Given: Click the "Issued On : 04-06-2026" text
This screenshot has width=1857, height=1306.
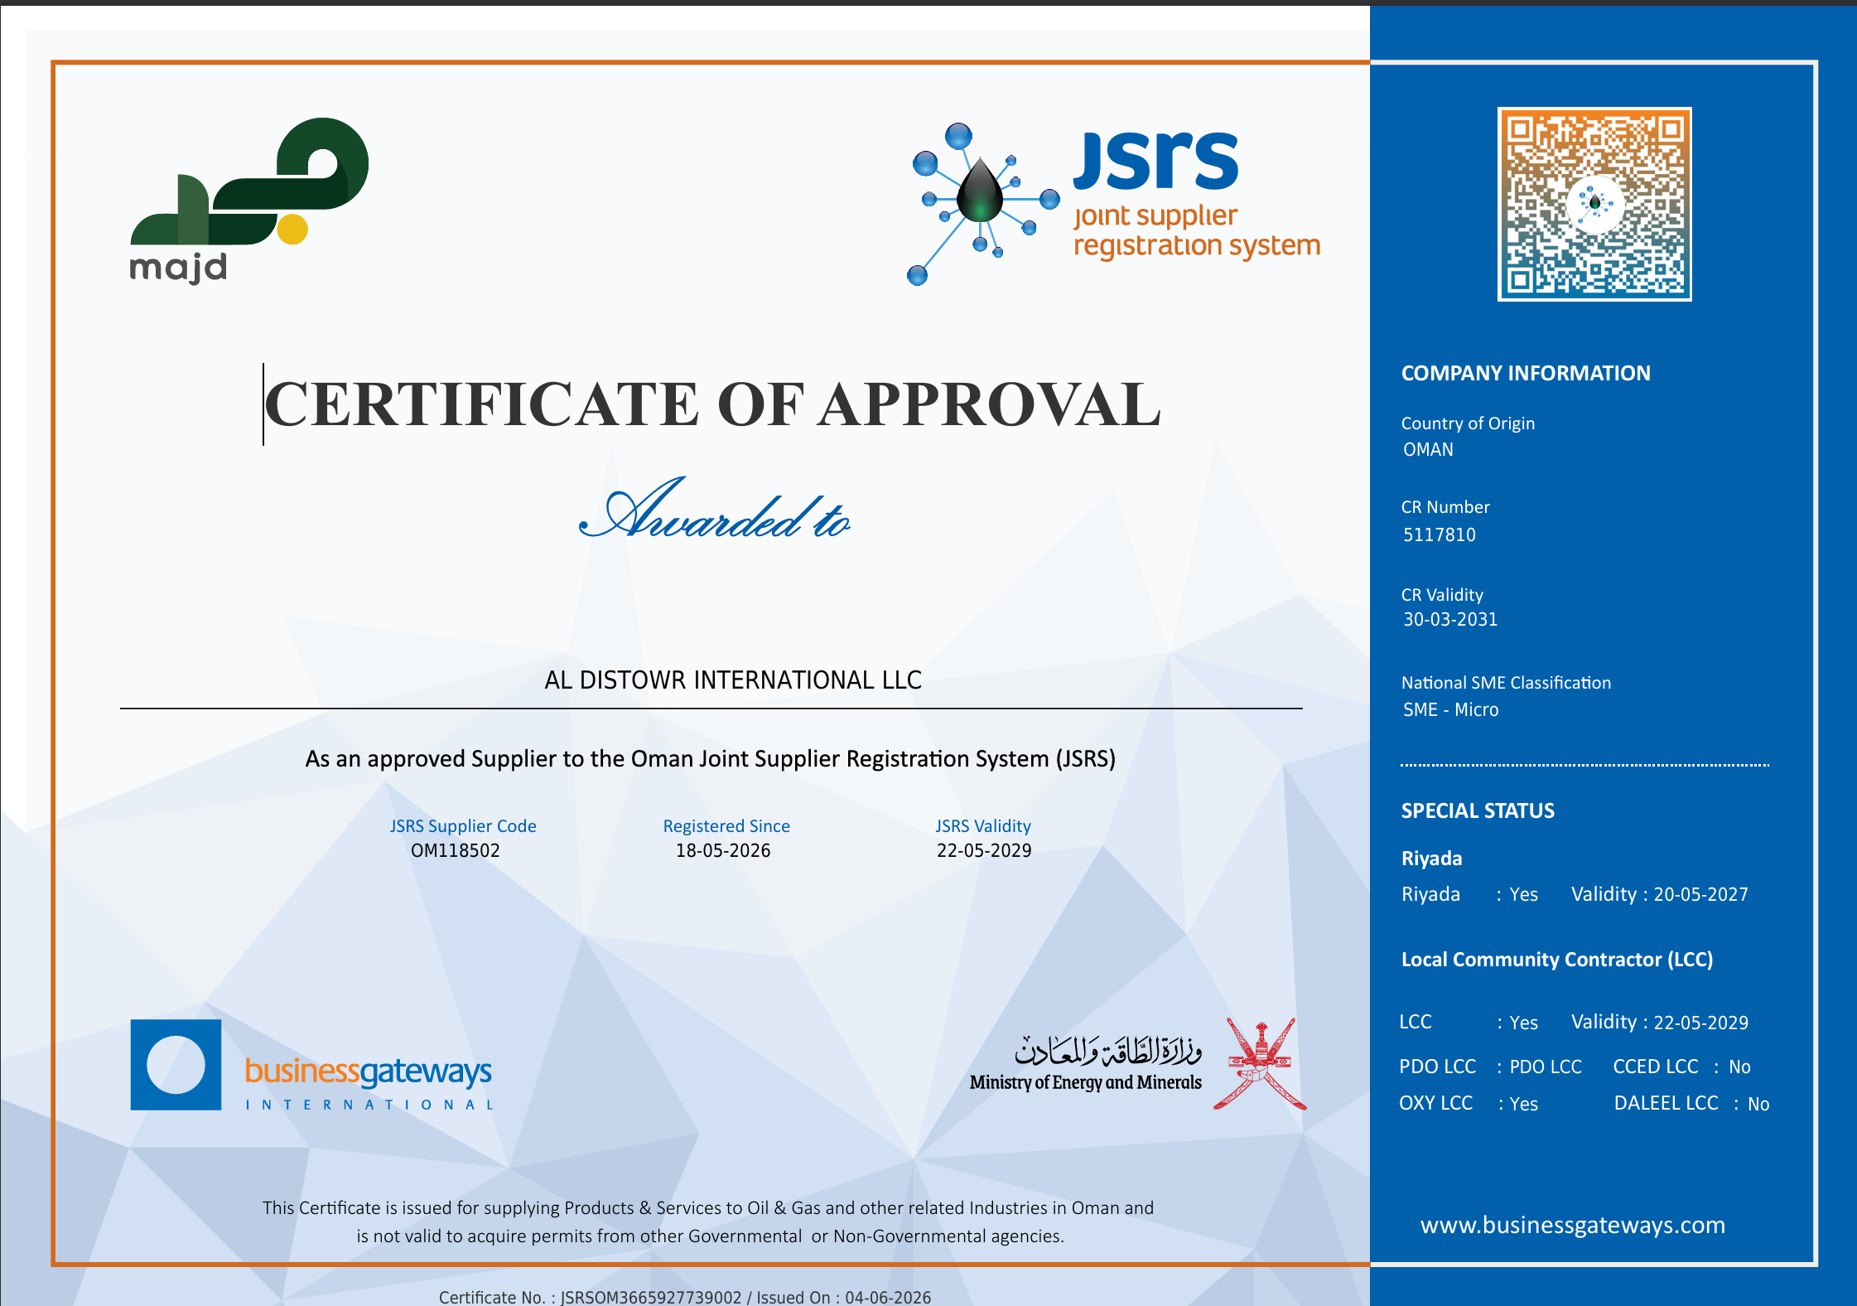Looking at the screenshot, I should coord(843,1298).
